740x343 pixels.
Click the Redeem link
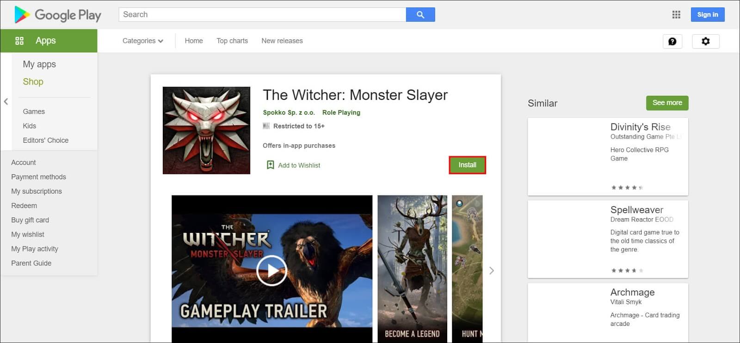click(x=24, y=205)
